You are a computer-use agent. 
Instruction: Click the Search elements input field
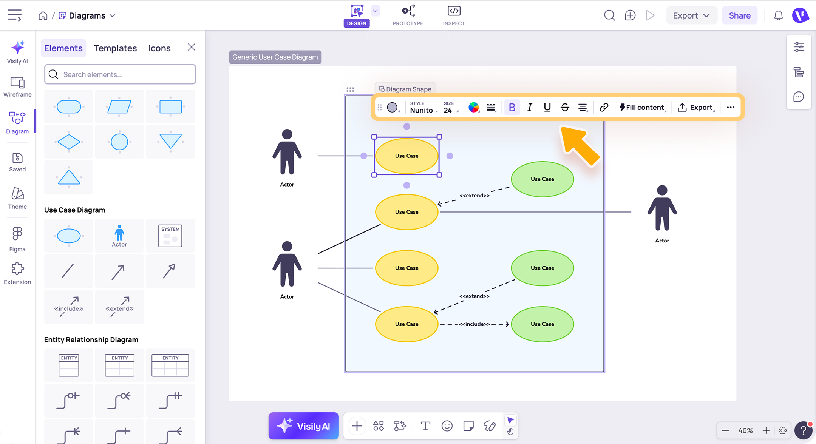click(x=120, y=74)
